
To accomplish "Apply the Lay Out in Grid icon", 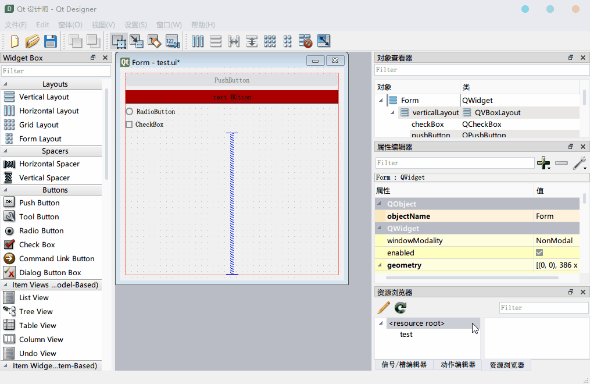I will coord(270,41).
